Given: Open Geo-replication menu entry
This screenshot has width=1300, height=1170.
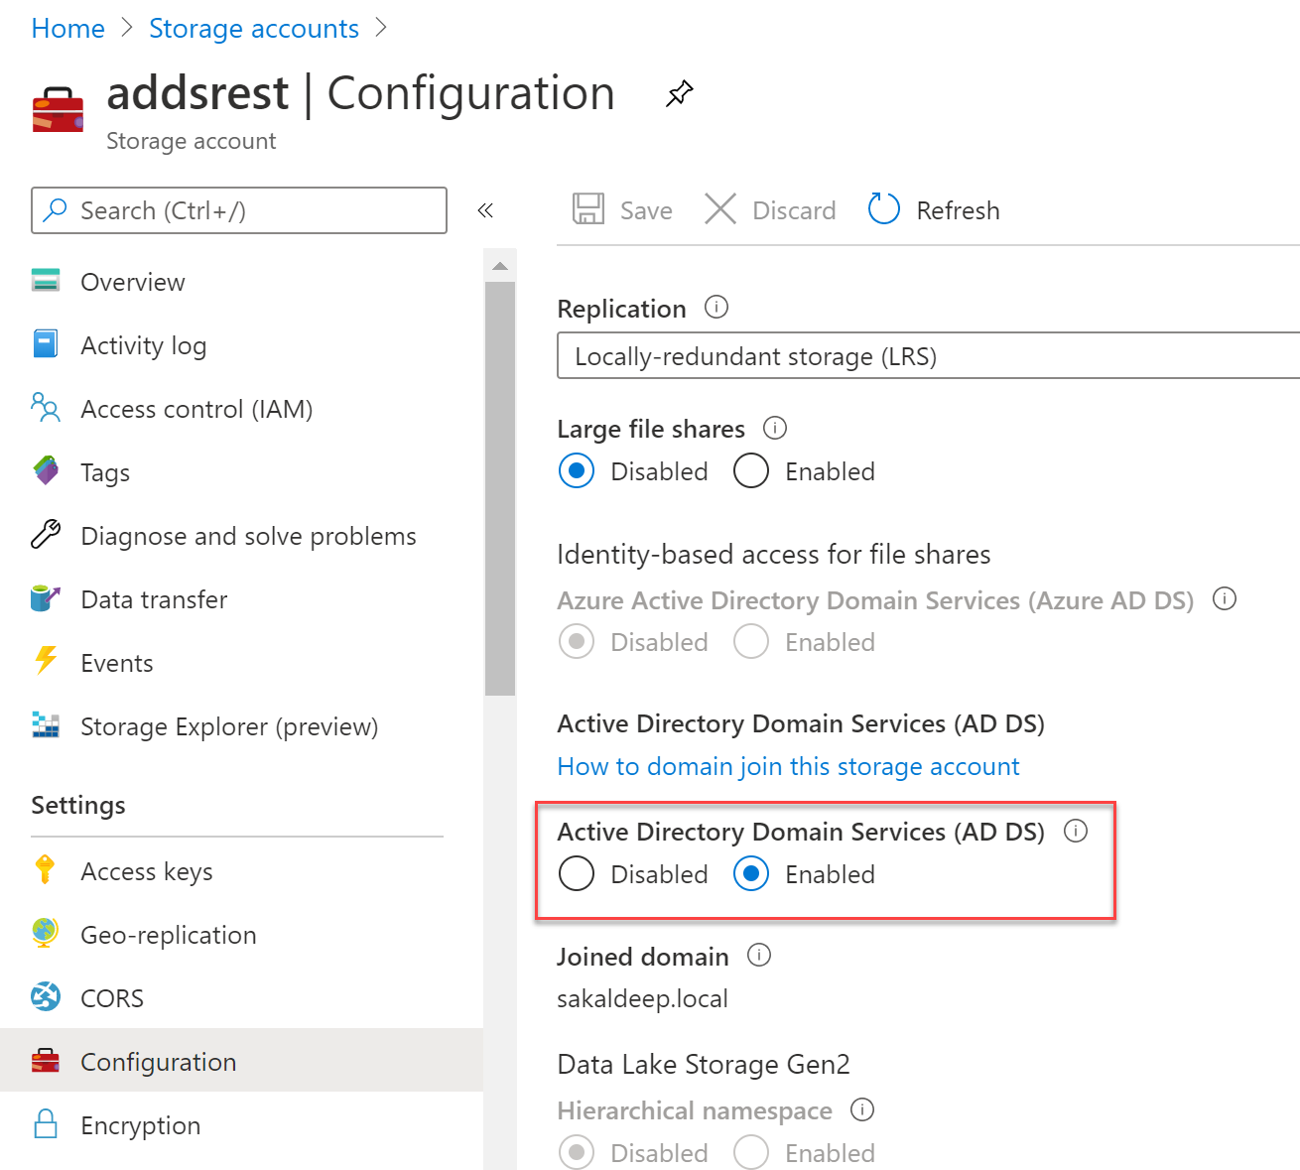Looking at the screenshot, I should coord(241,935).
